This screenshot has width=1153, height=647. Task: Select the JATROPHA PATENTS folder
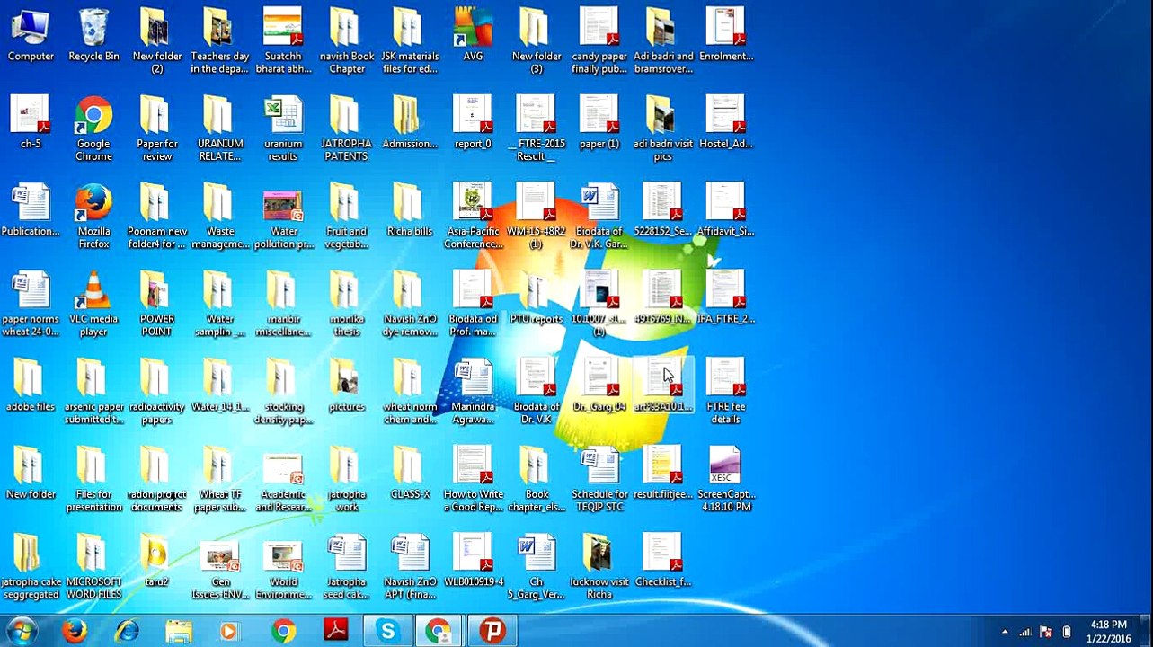pyautogui.click(x=347, y=129)
